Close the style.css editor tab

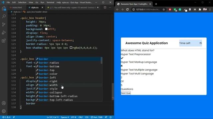pyautogui.click(x=42, y=8)
